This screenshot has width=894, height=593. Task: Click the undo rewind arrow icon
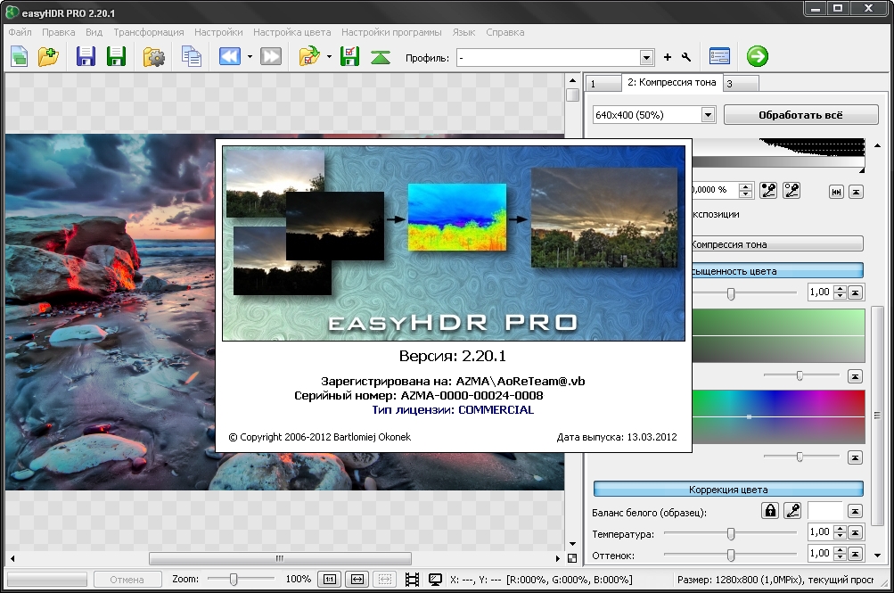[x=229, y=57]
